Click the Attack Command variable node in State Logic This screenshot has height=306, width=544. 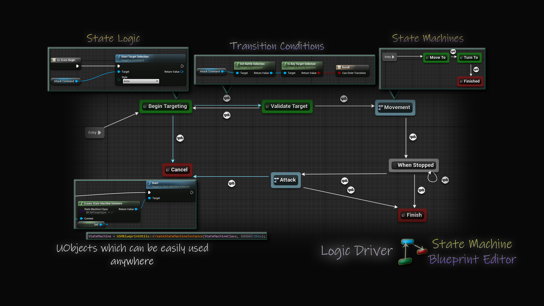pyautogui.click(x=65, y=81)
